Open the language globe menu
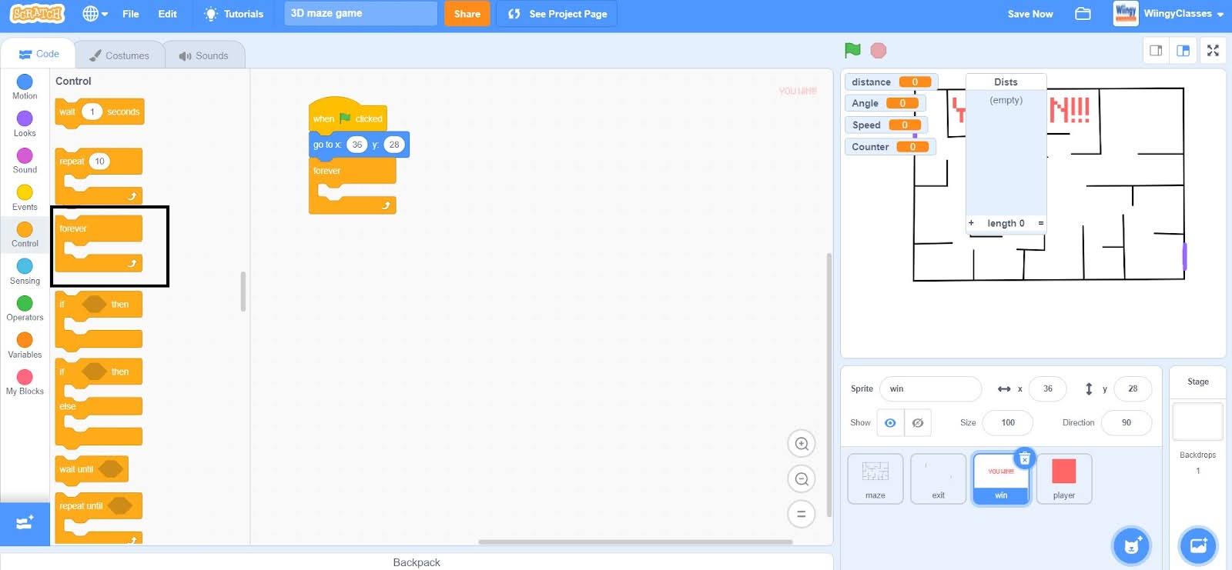The height and width of the screenshot is (570, 1232). pyautogui.click(x=95, y=14)
